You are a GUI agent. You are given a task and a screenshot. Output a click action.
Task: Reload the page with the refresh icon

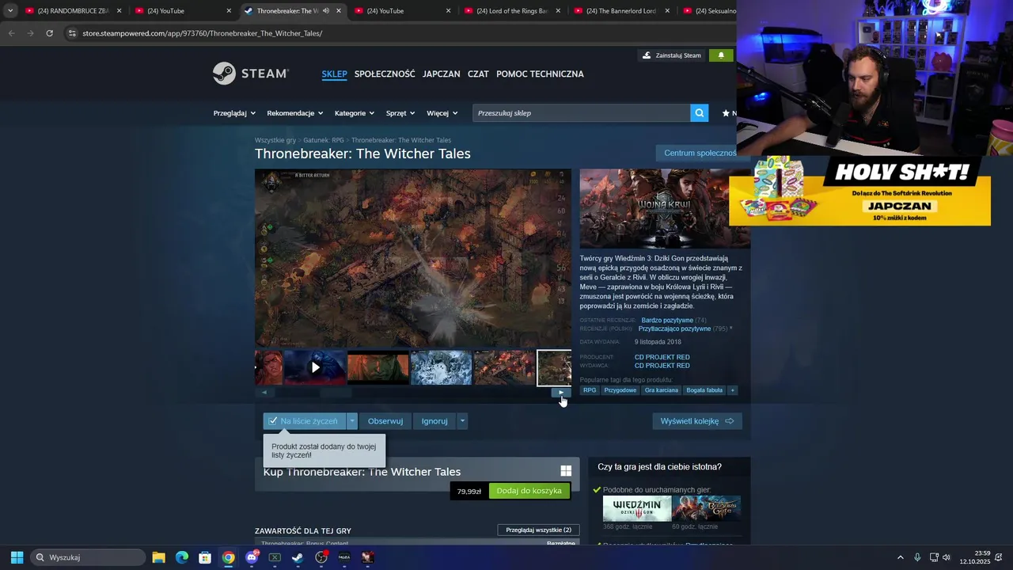pyautogui.click(x=49, y=33)
